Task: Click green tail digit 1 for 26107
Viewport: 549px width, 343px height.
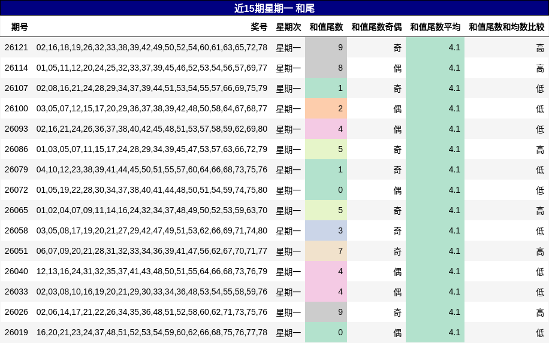Action: (x=326, y=88)
